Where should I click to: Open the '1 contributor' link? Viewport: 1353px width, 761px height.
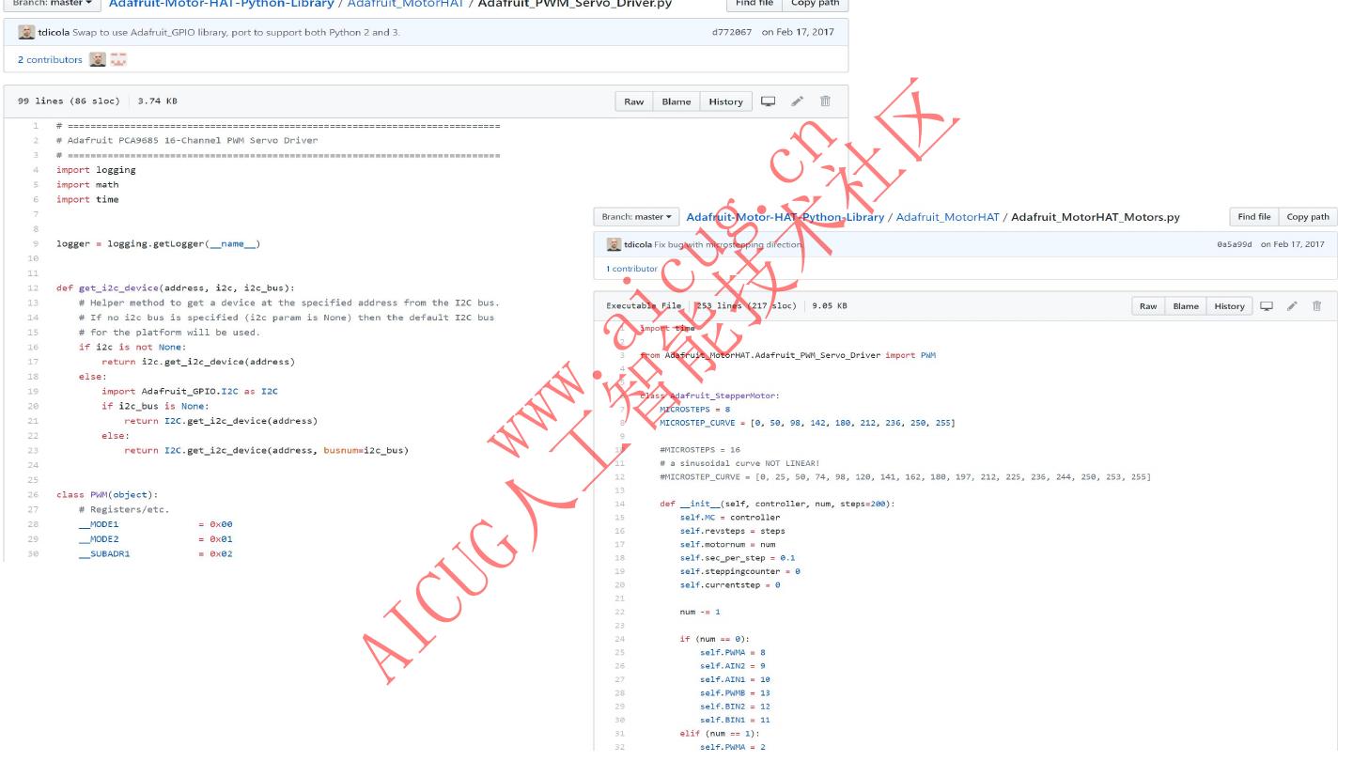(631, 269)
